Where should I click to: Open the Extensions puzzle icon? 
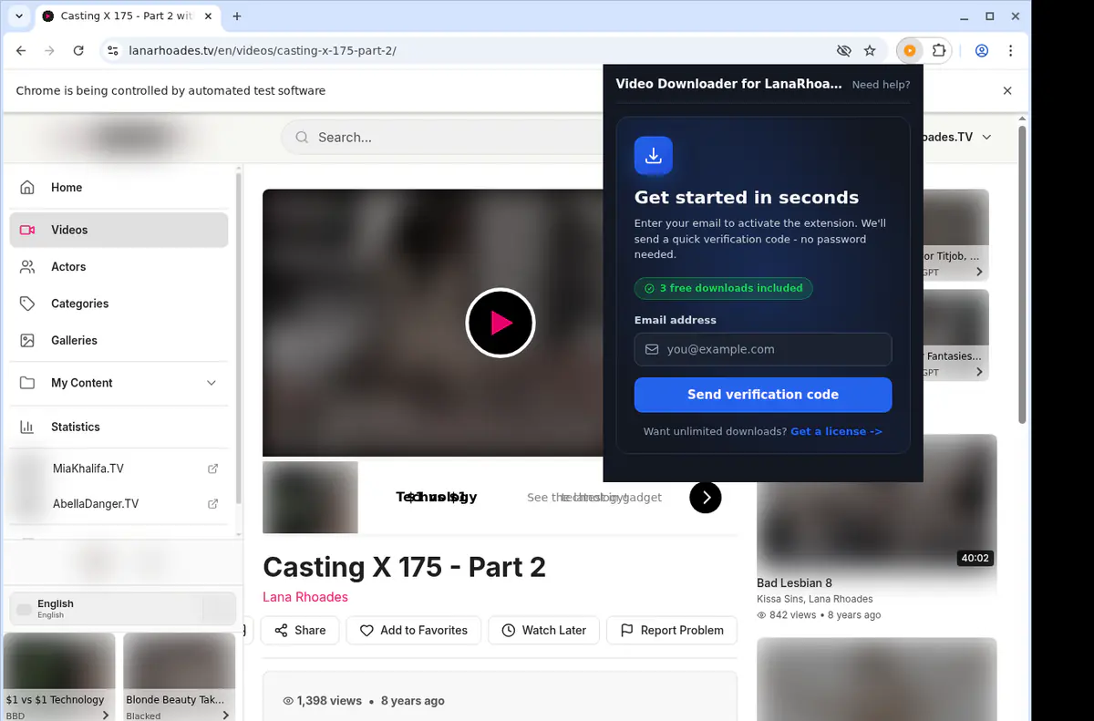(939, 51)
